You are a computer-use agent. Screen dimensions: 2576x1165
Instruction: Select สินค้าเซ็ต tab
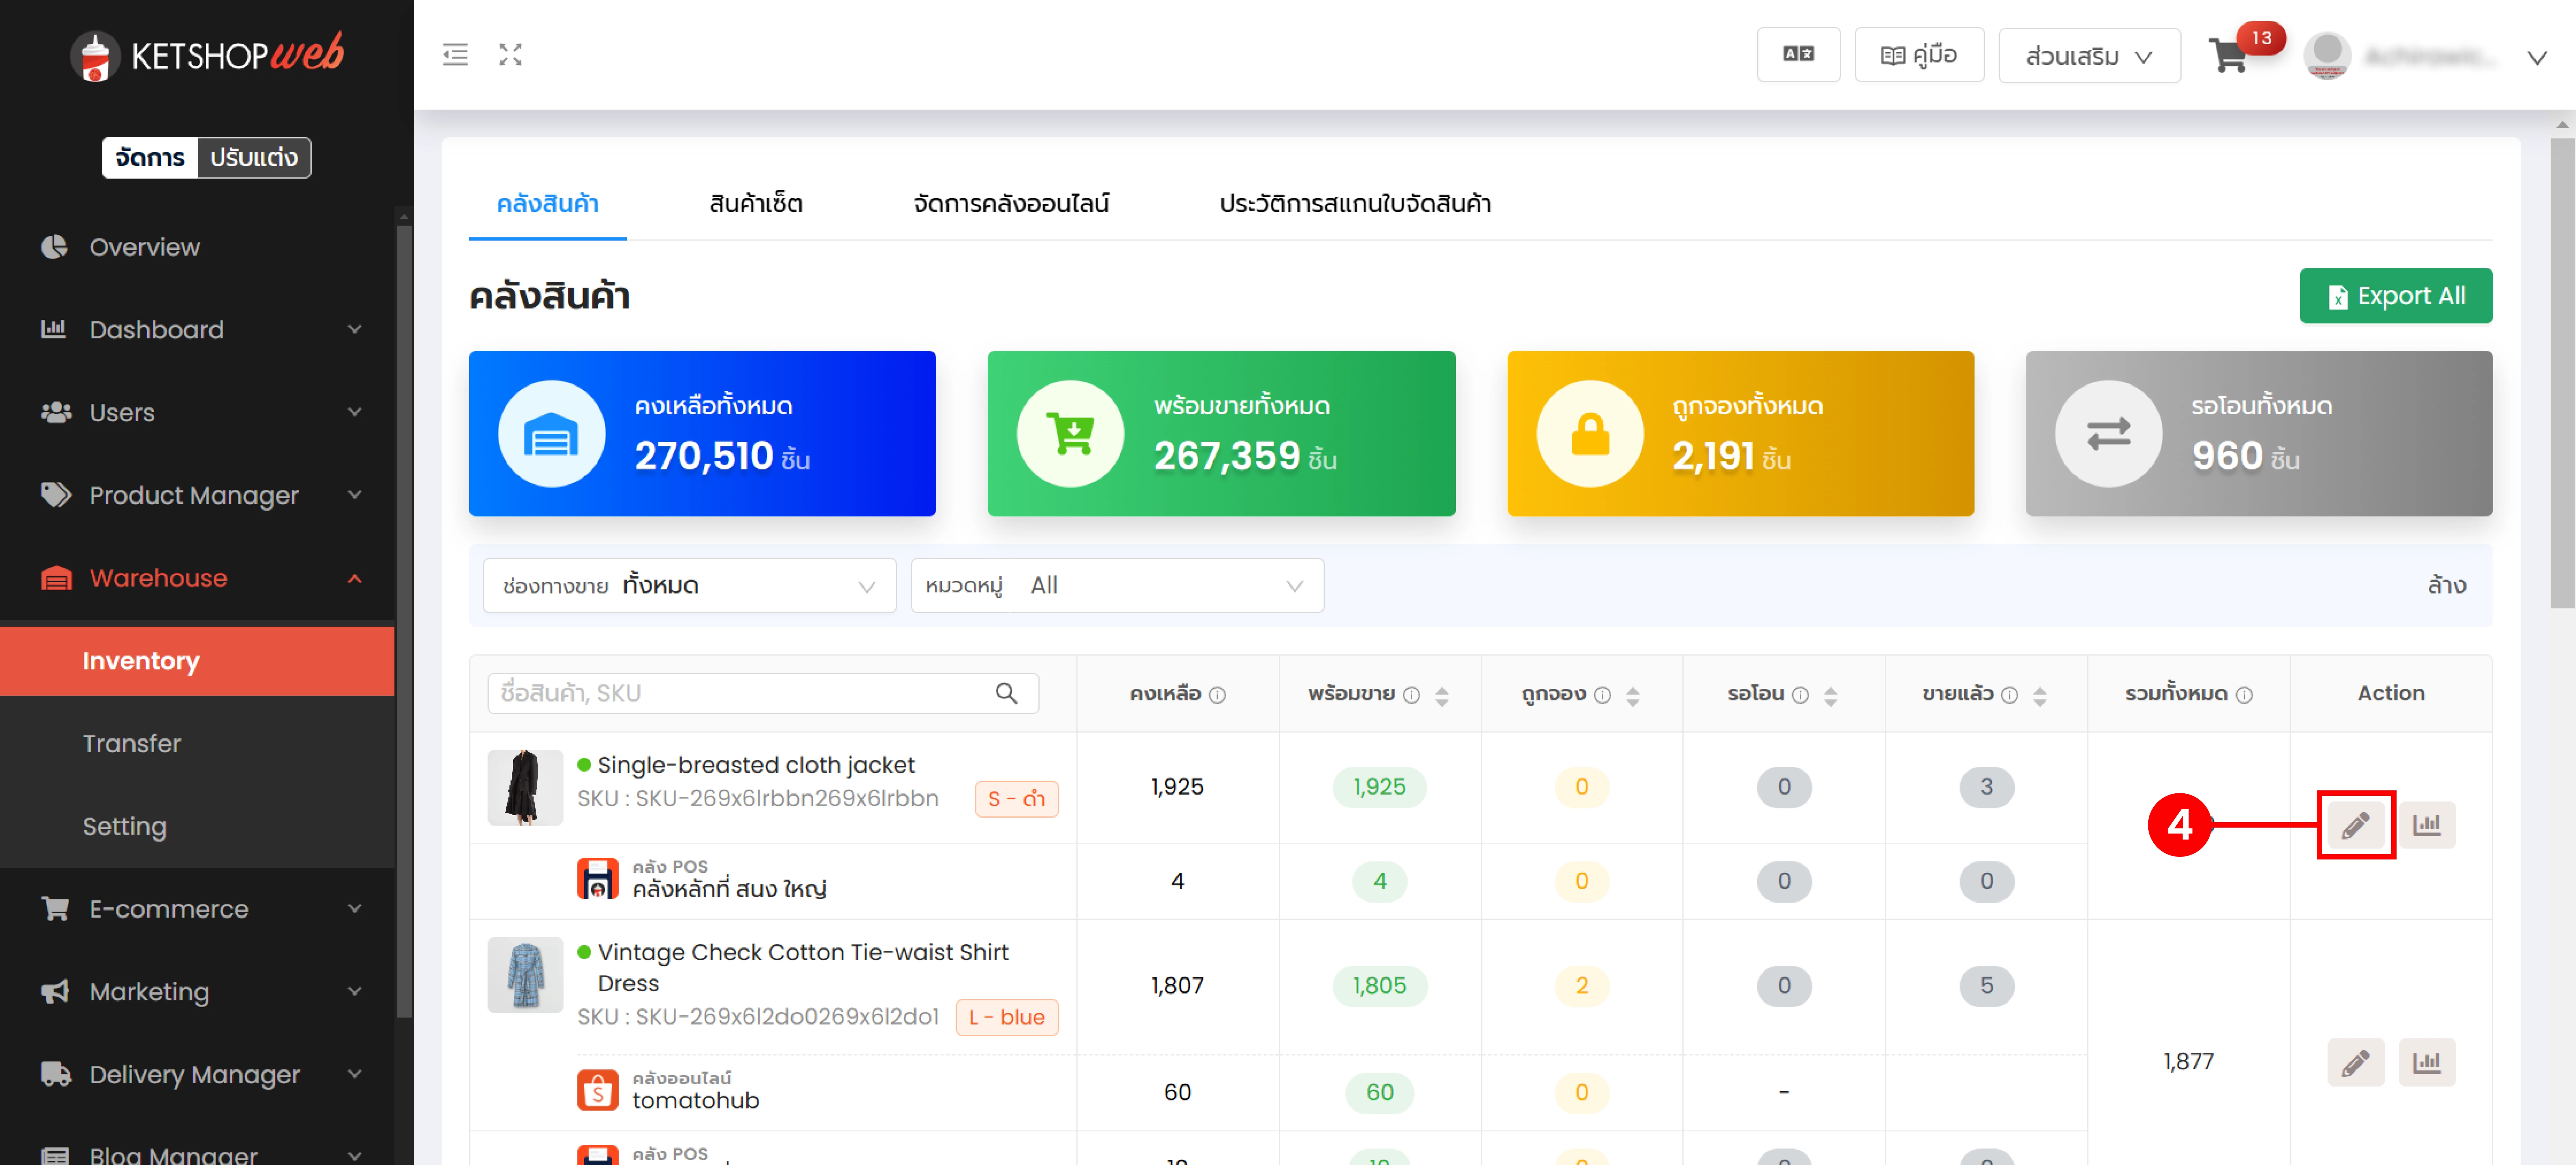(756, 204)
